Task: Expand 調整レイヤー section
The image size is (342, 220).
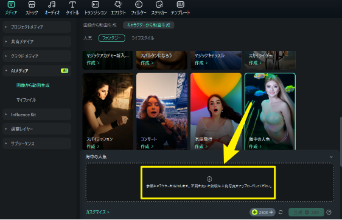Action: click(x=37, y=129)
